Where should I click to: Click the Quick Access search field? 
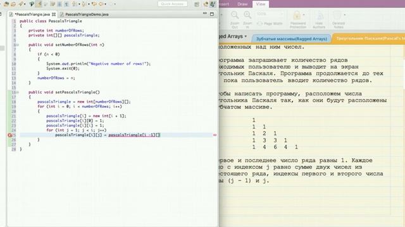(x=173, y=4)
